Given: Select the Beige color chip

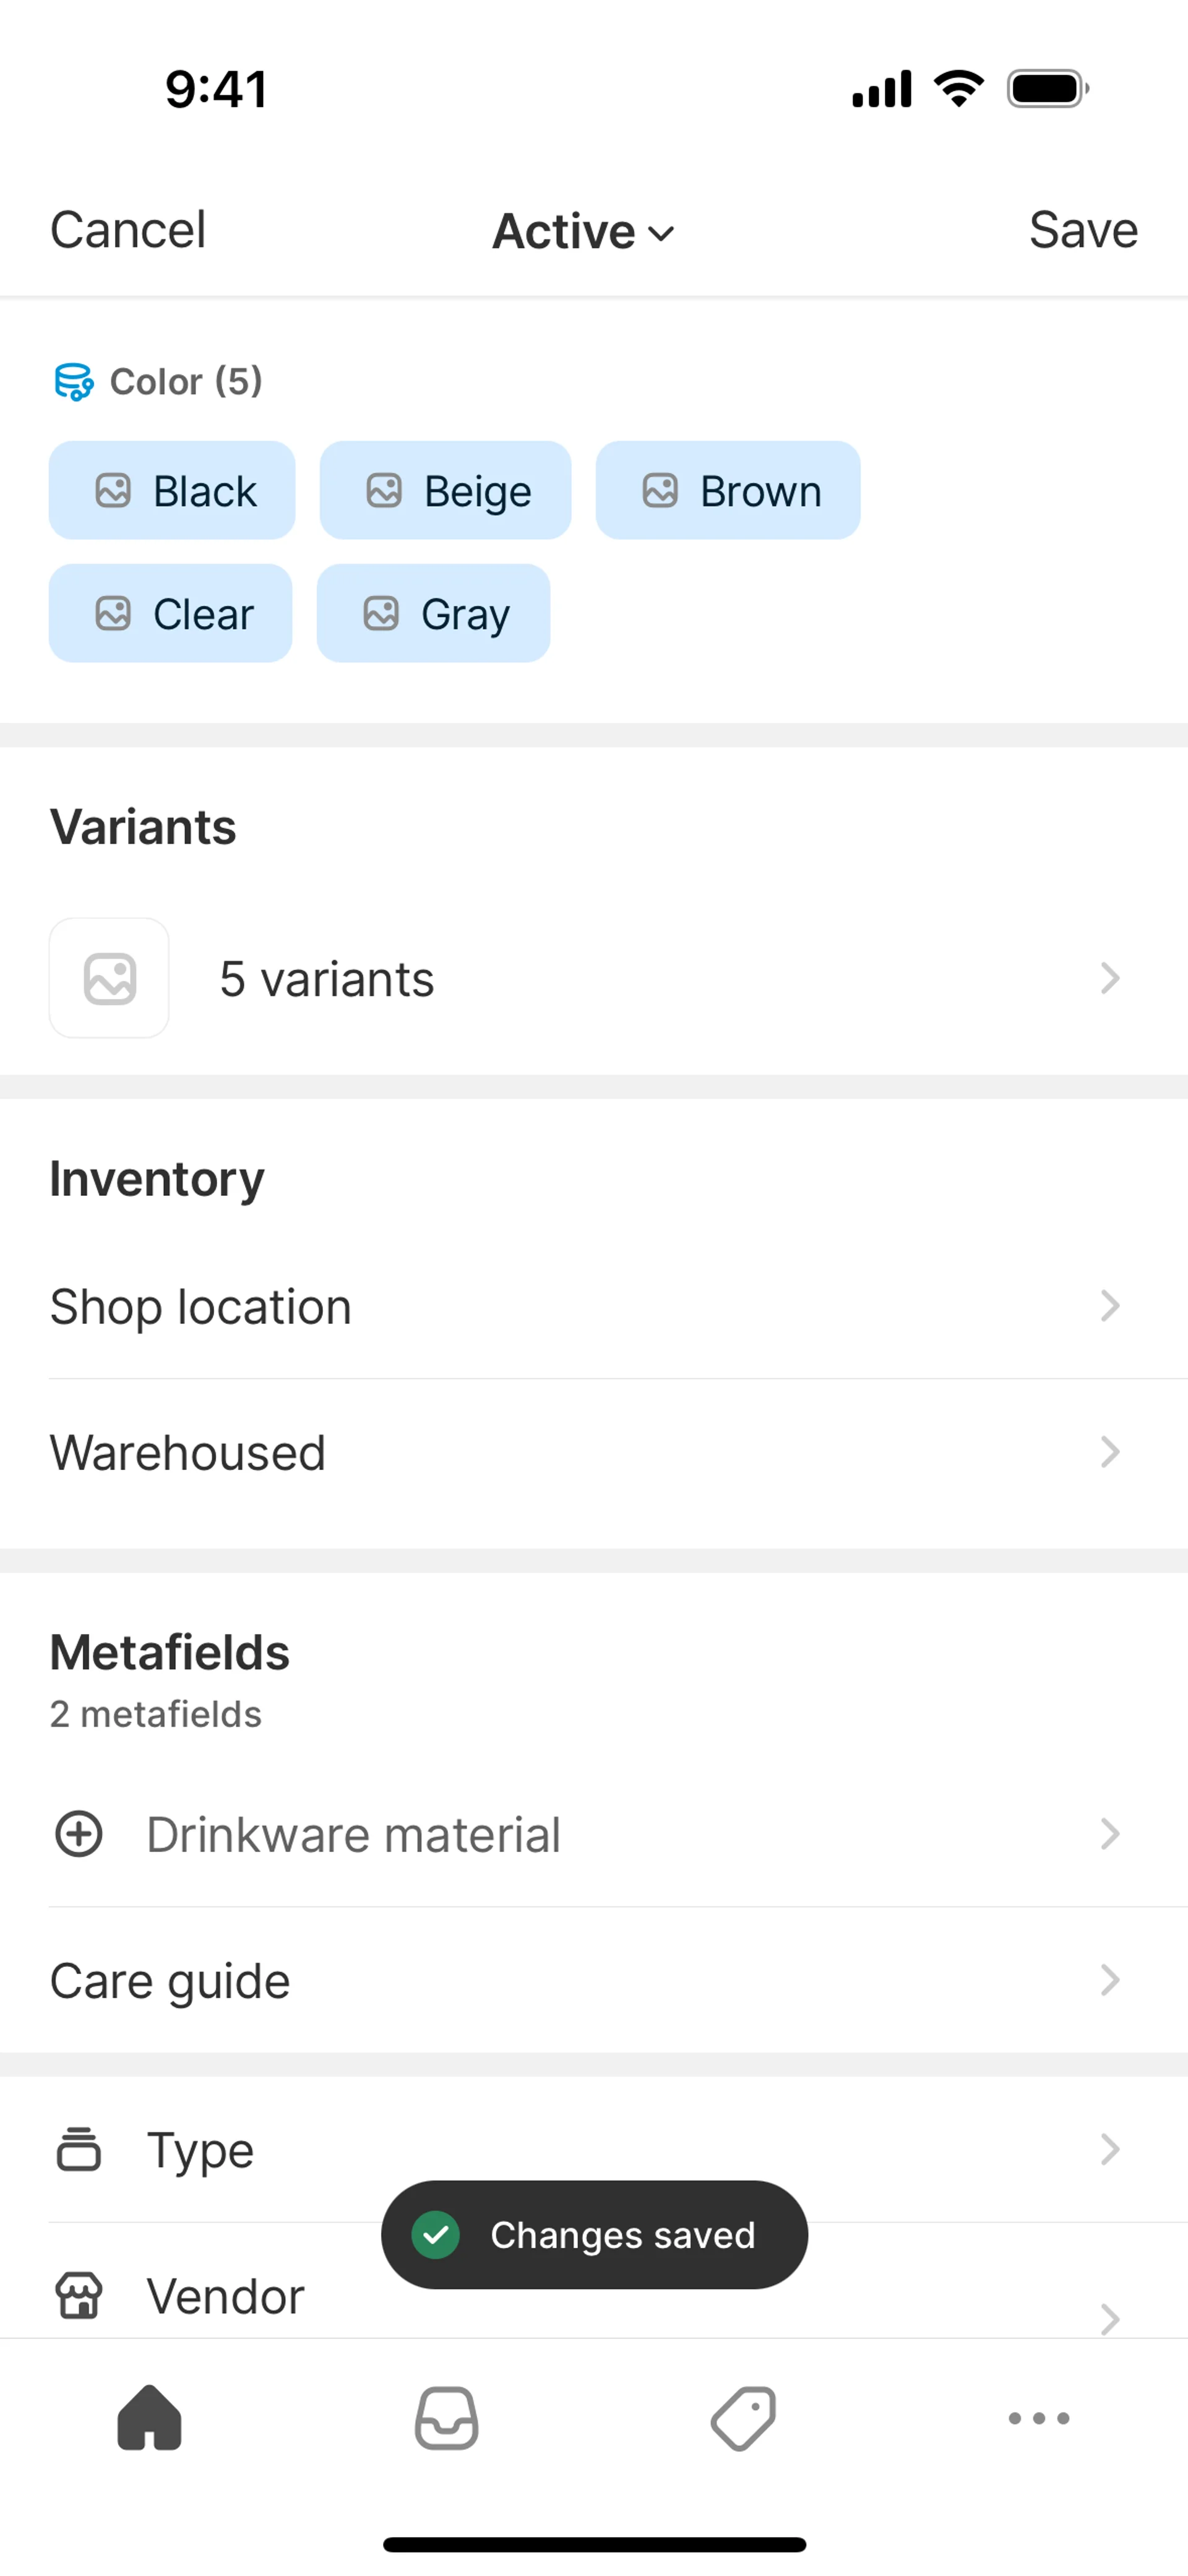Looking at the screenshot, I should pos(445,490).
